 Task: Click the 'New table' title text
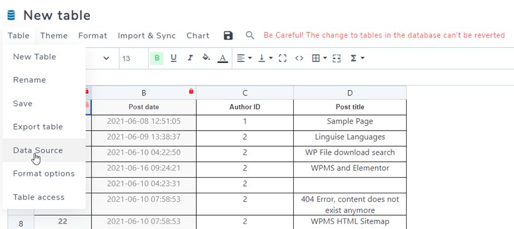(x=57, y=16)
